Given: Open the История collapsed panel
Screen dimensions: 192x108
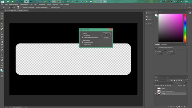Looking at the screenshot, I should click(149, 13).
